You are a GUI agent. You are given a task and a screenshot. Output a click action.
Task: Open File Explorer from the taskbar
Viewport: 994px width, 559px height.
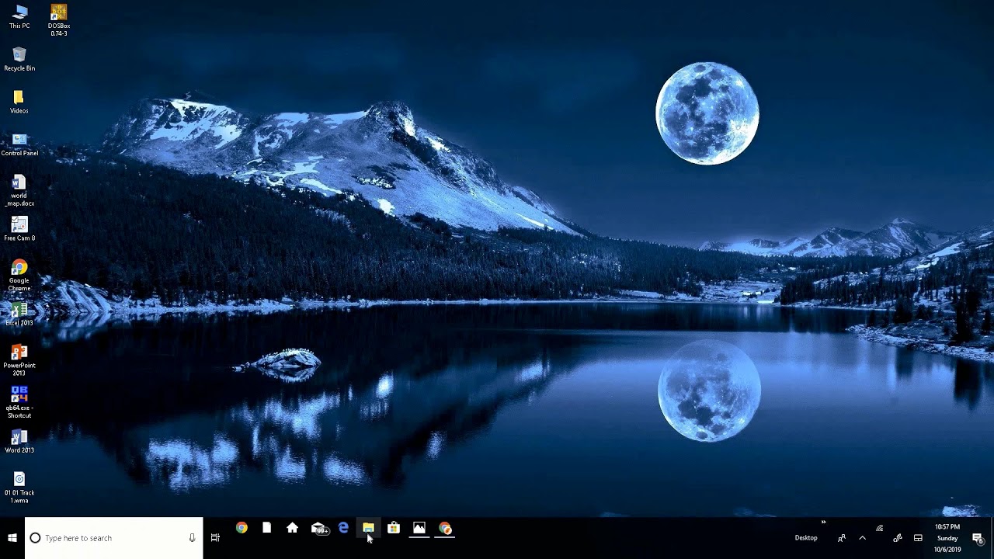click(x=368, y=528)
